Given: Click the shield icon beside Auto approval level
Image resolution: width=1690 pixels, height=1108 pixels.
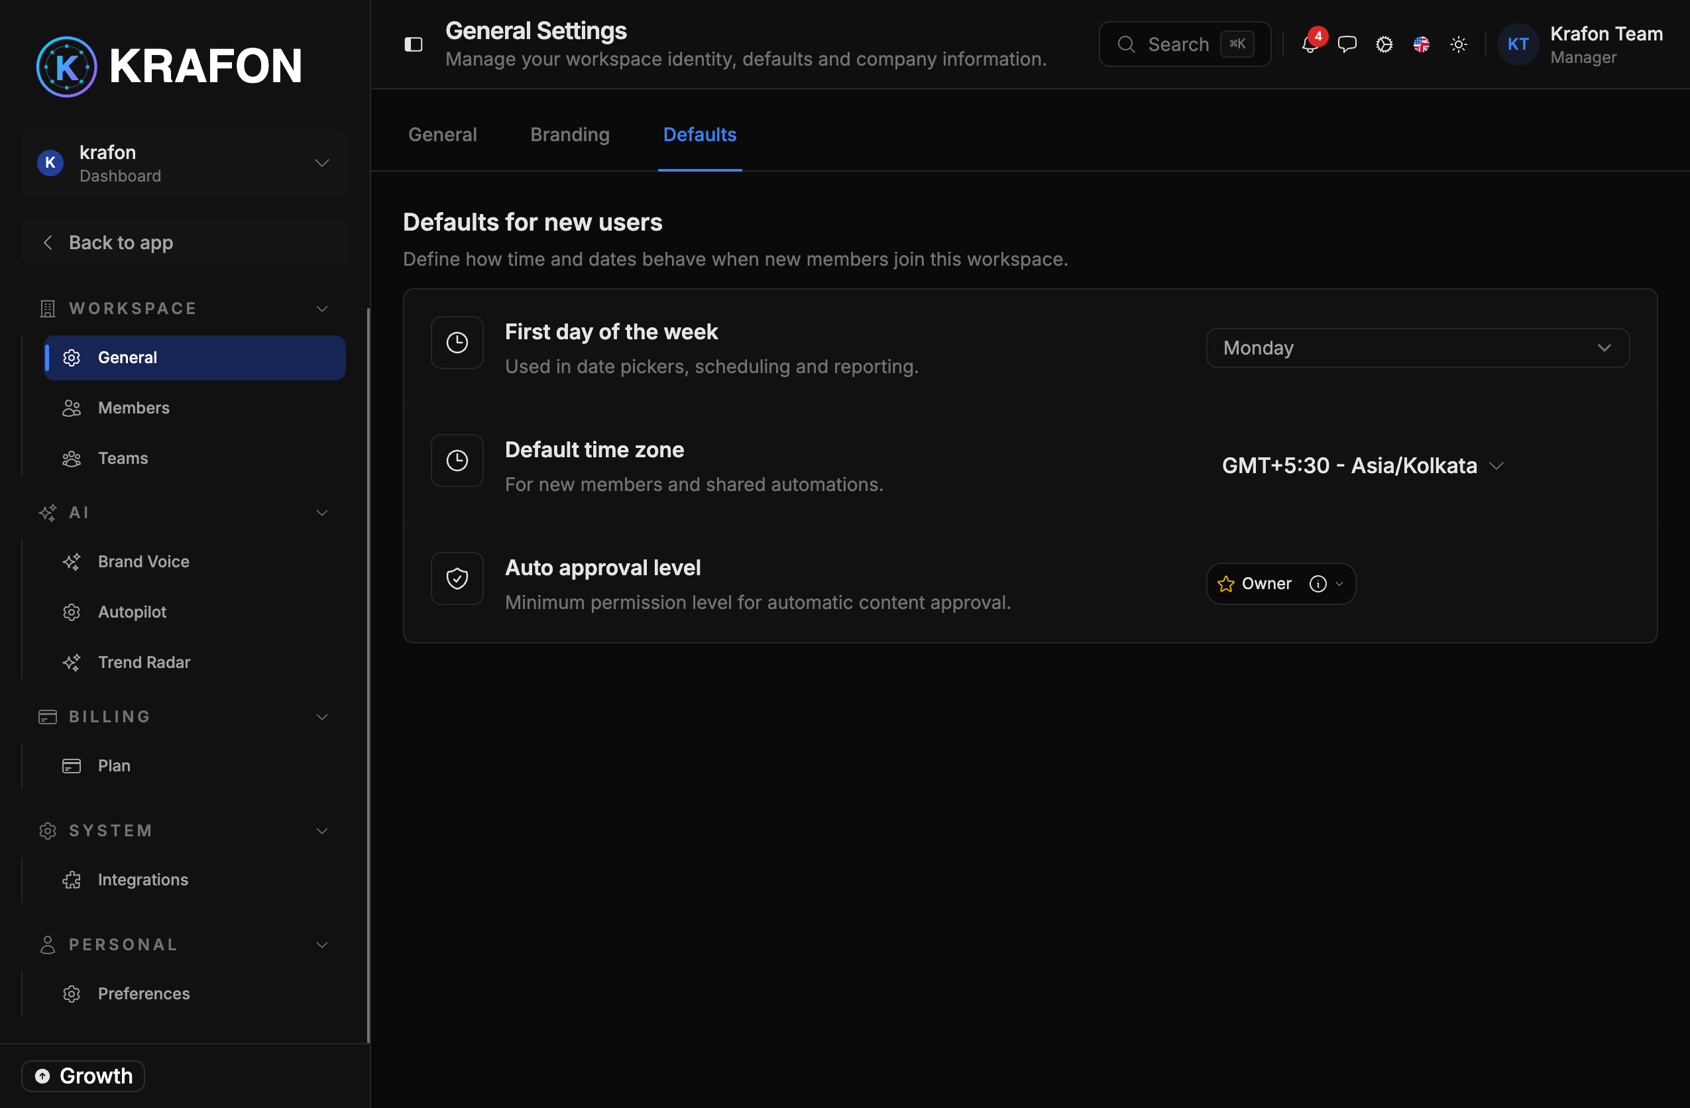Looking at the screenshot, I should (x=457, y=579).
